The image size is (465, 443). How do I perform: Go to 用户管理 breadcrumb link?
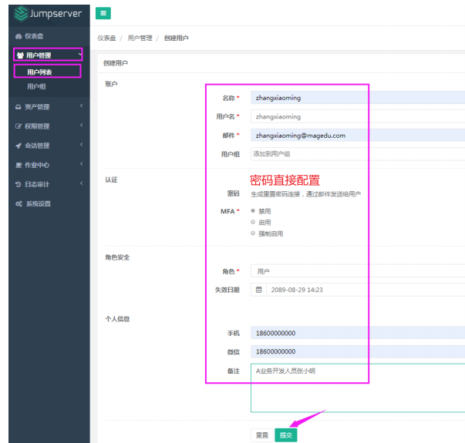[140, 38]
